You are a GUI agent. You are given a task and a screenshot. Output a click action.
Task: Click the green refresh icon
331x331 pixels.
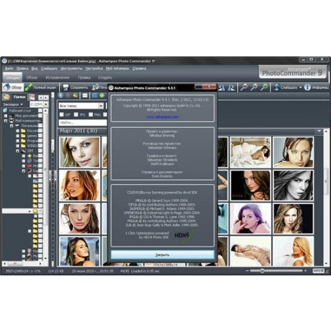coord(102,95)
